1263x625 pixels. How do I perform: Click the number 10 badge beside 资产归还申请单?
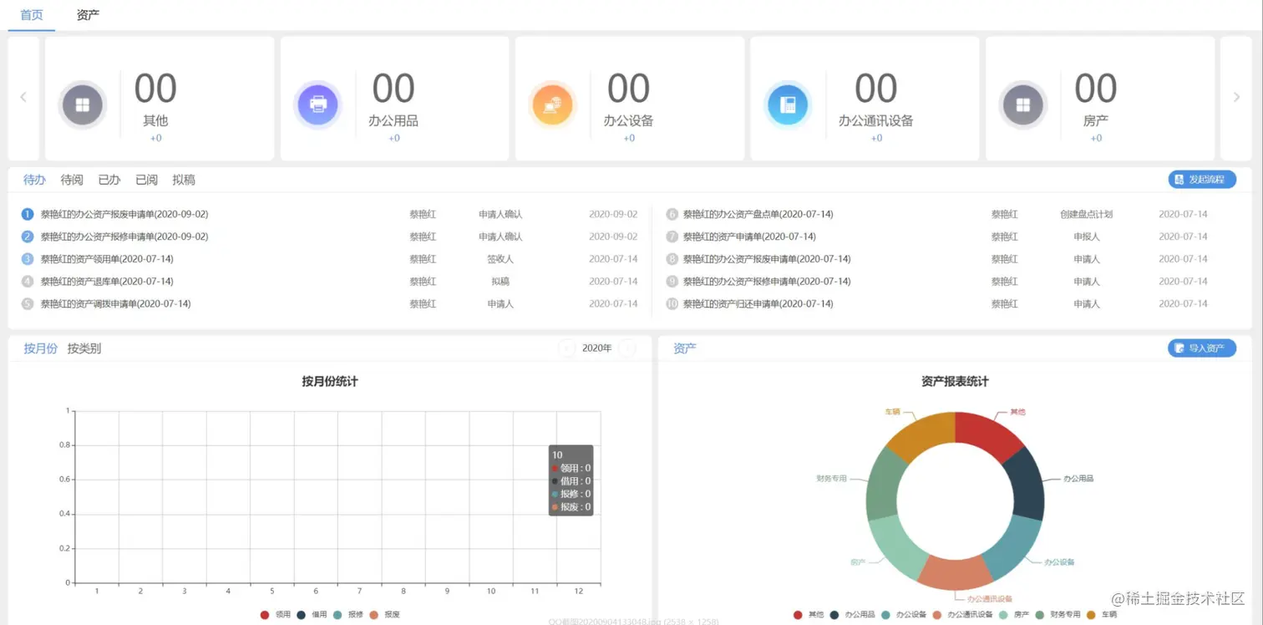672,304
